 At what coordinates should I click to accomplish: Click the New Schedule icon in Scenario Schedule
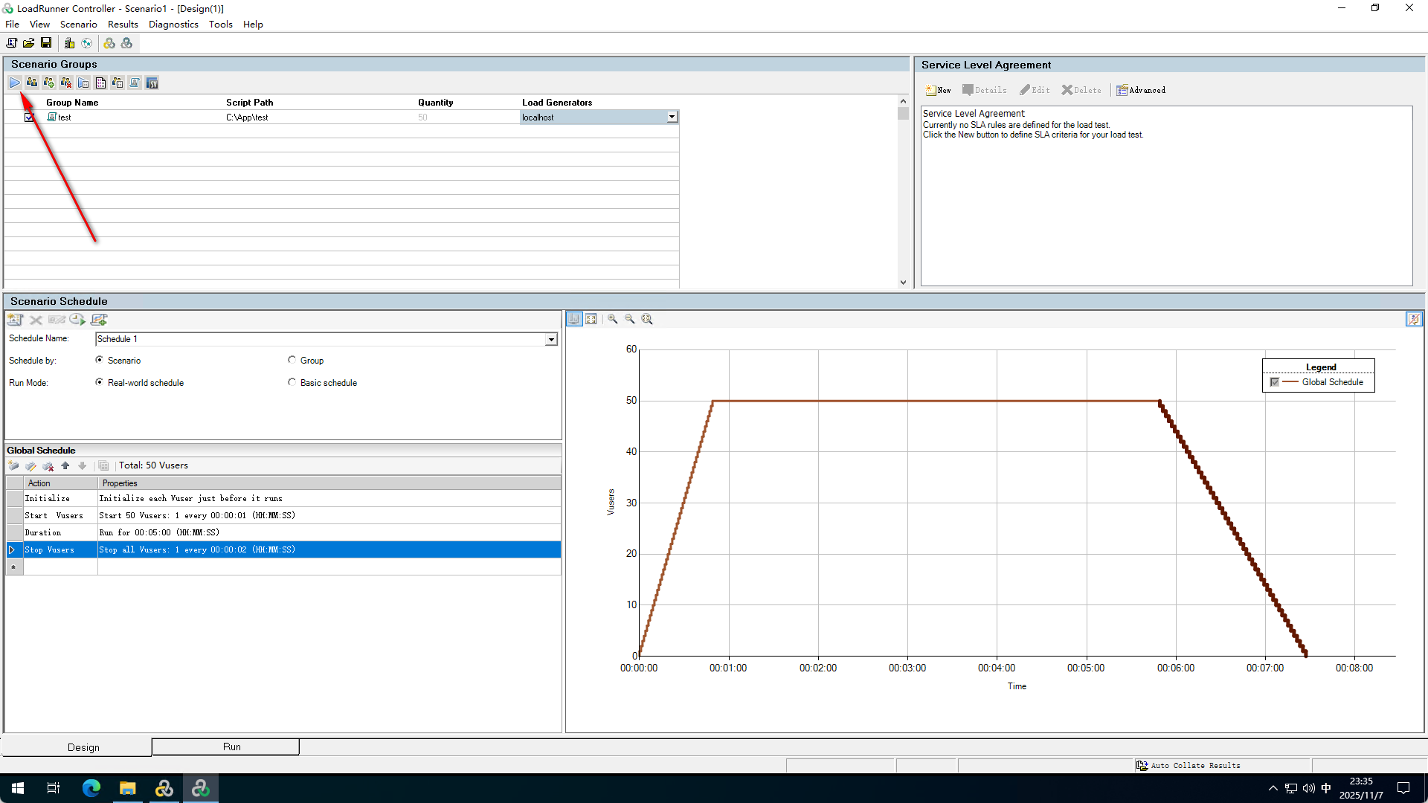[x=15, y=320]
